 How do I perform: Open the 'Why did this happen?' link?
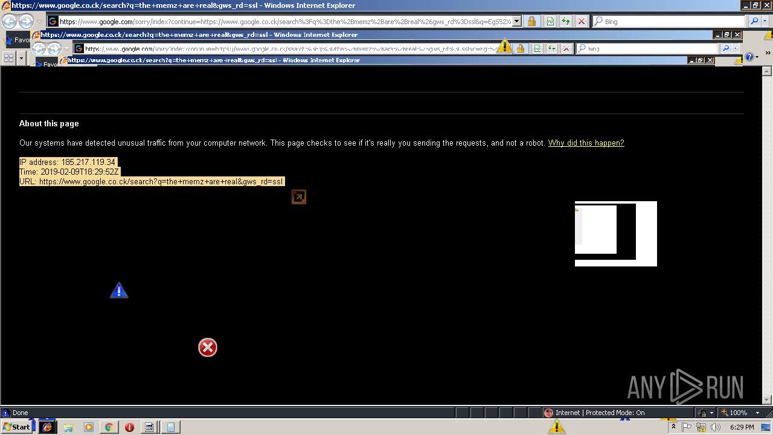tap(586, 143)
